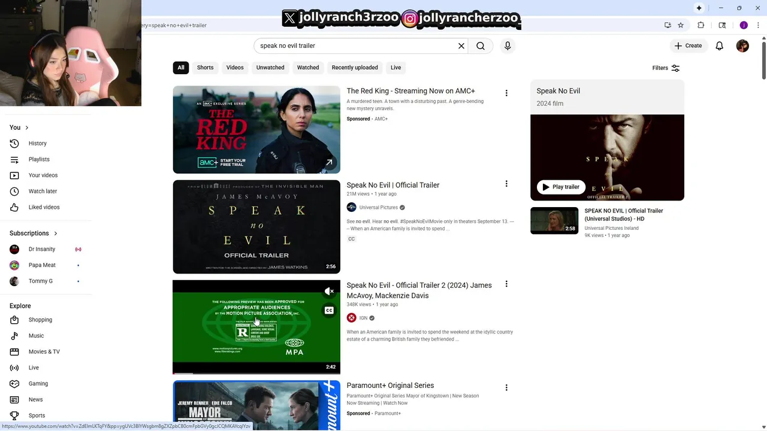Viewport: 767px width, 431px height.
Task: Open the Liked videos thumbs-up icon
Action: [14, 207]
